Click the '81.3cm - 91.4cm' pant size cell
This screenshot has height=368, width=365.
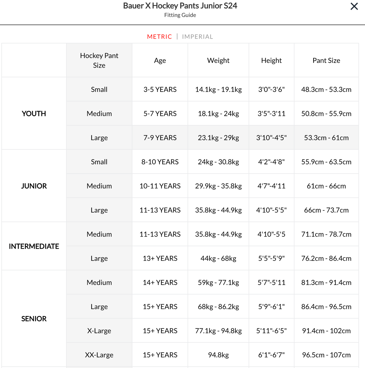click(326, 282)
